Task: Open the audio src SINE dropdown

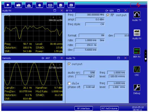Action: [89, 73]
